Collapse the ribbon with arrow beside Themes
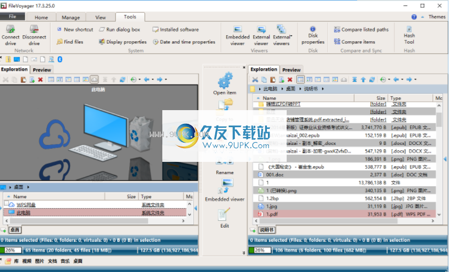Screen dimensions: 449x272 coord(423,17)
